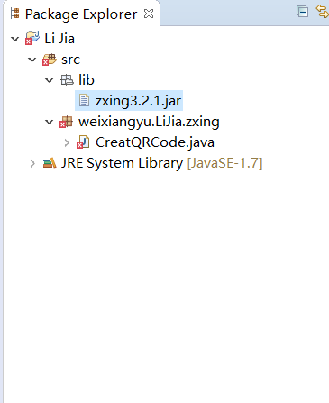The height and width of the screenshot is (403, 329).
Task: Collapse the src folder node
Action: (x=32, y=60)
